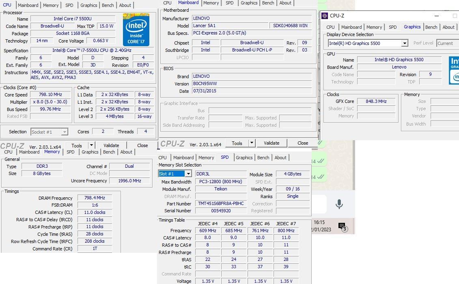459x284 pixels.
Task: Click the CPU-Z title bar icon in Graphics window
Action: coord(324,16)
